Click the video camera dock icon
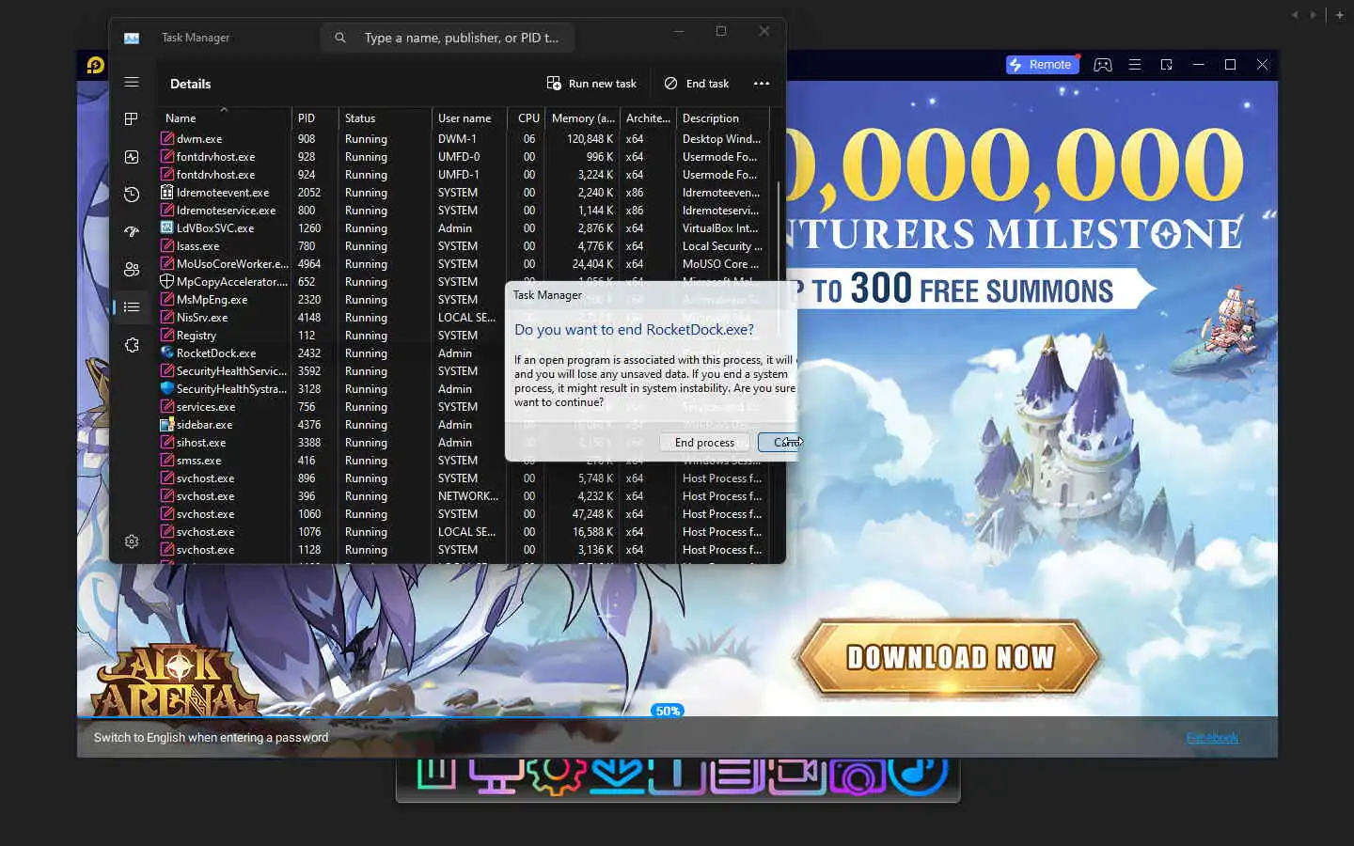 point(797,775)
